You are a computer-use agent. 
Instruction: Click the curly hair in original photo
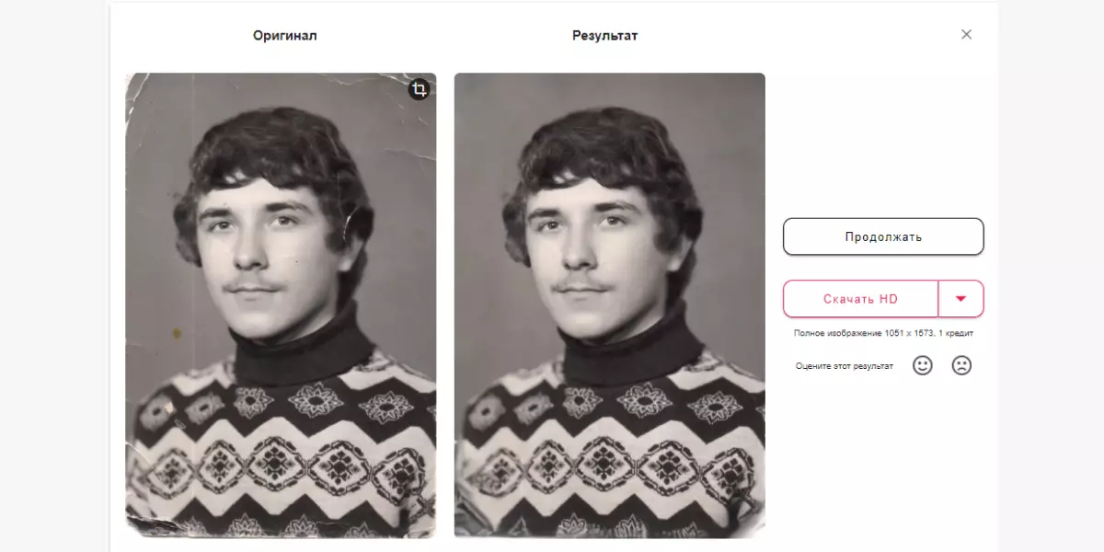[x=271, y=152]
